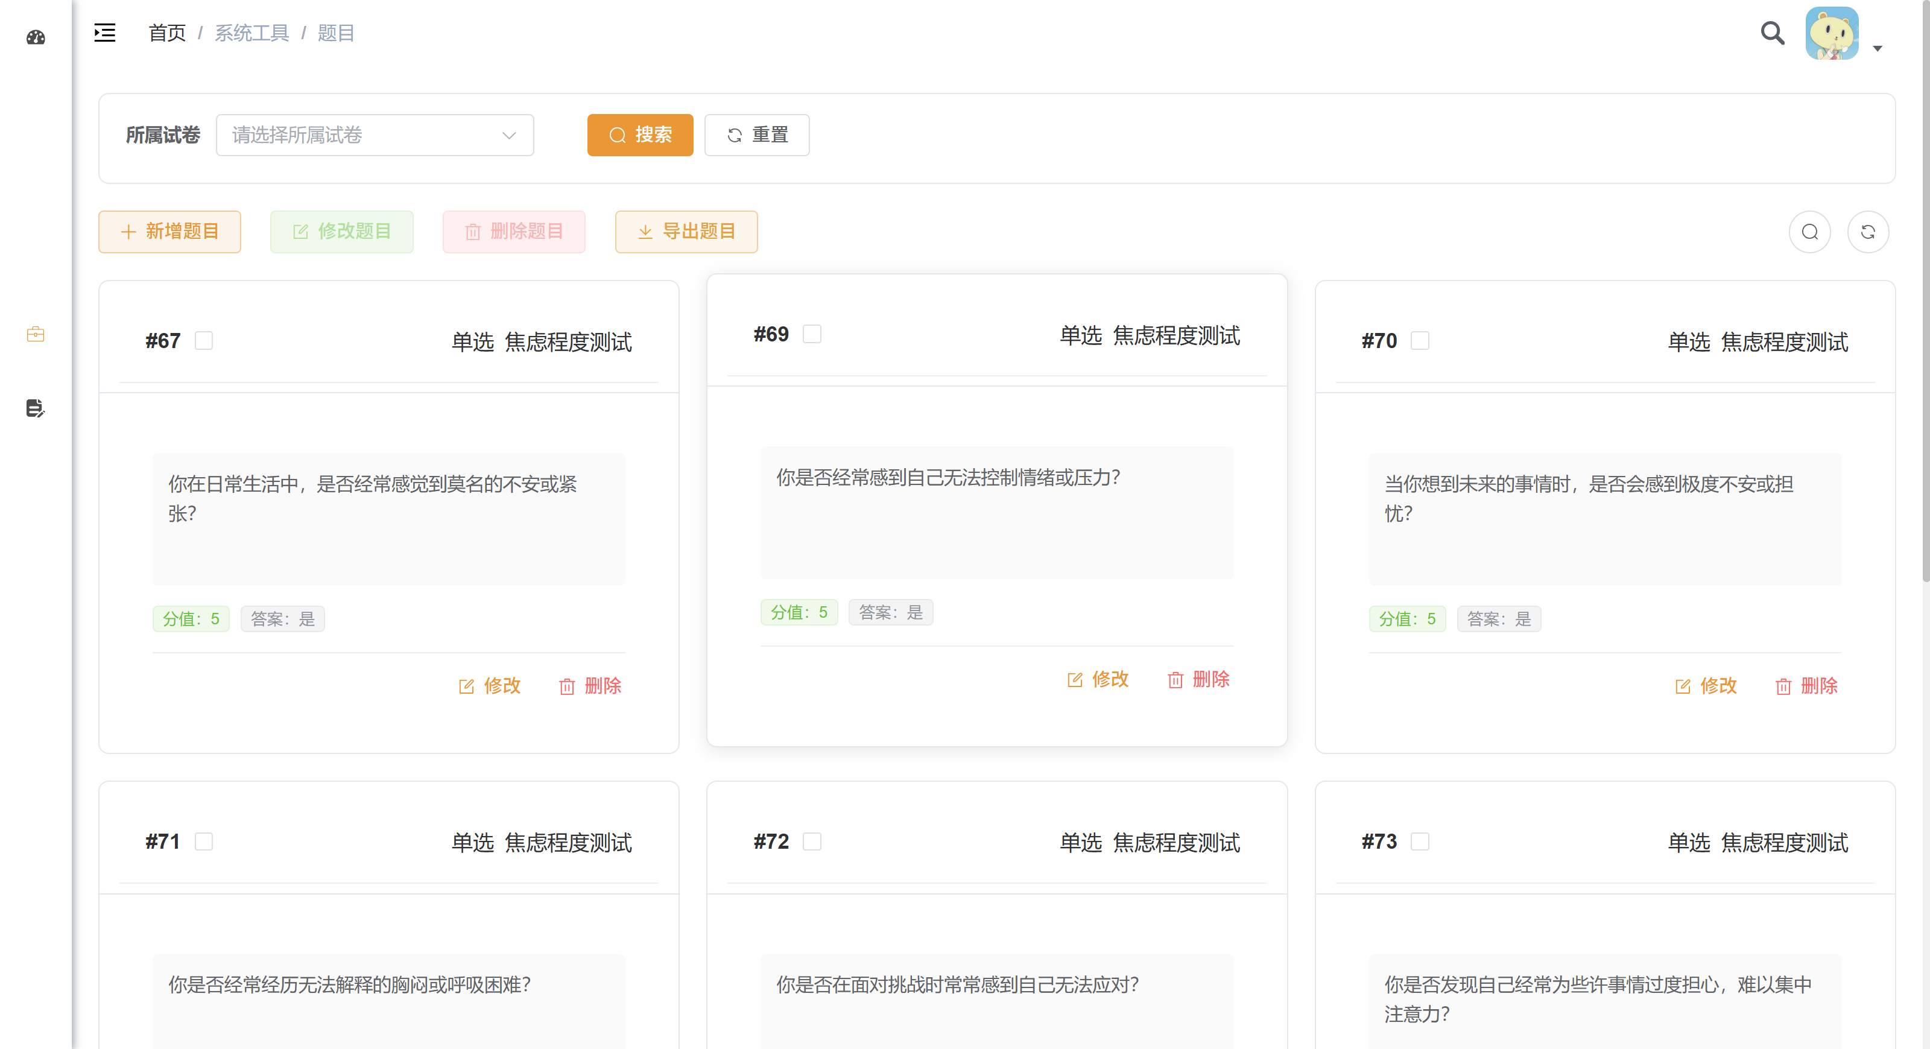This screenshot has height=1049, width=1930.
Task: Collapse sidebar with the hamburger menu icon
Action: click(x=104, y=33)
